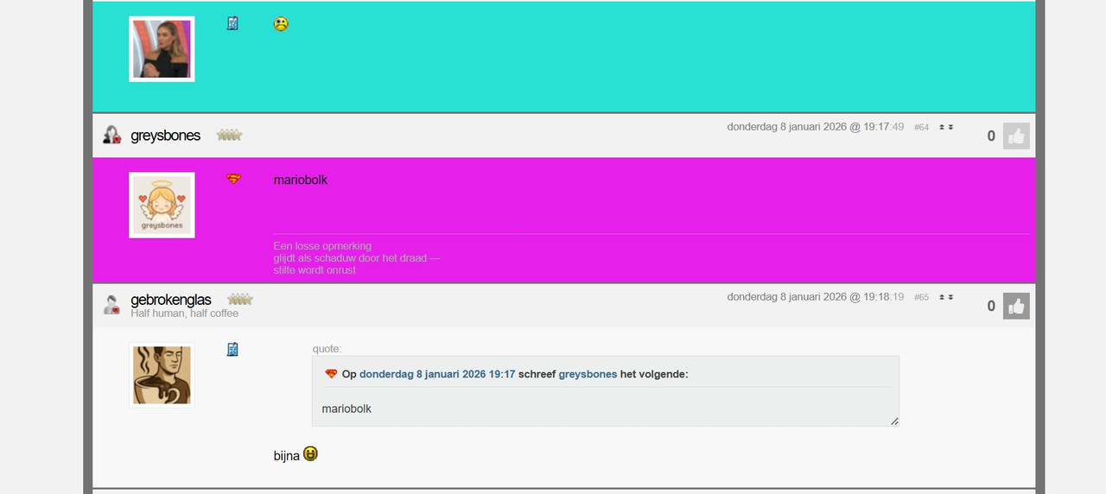Click Superman post icon in greysbones post
The width and height of the screenshot is (1106, 494).
[x=233, y=179]
